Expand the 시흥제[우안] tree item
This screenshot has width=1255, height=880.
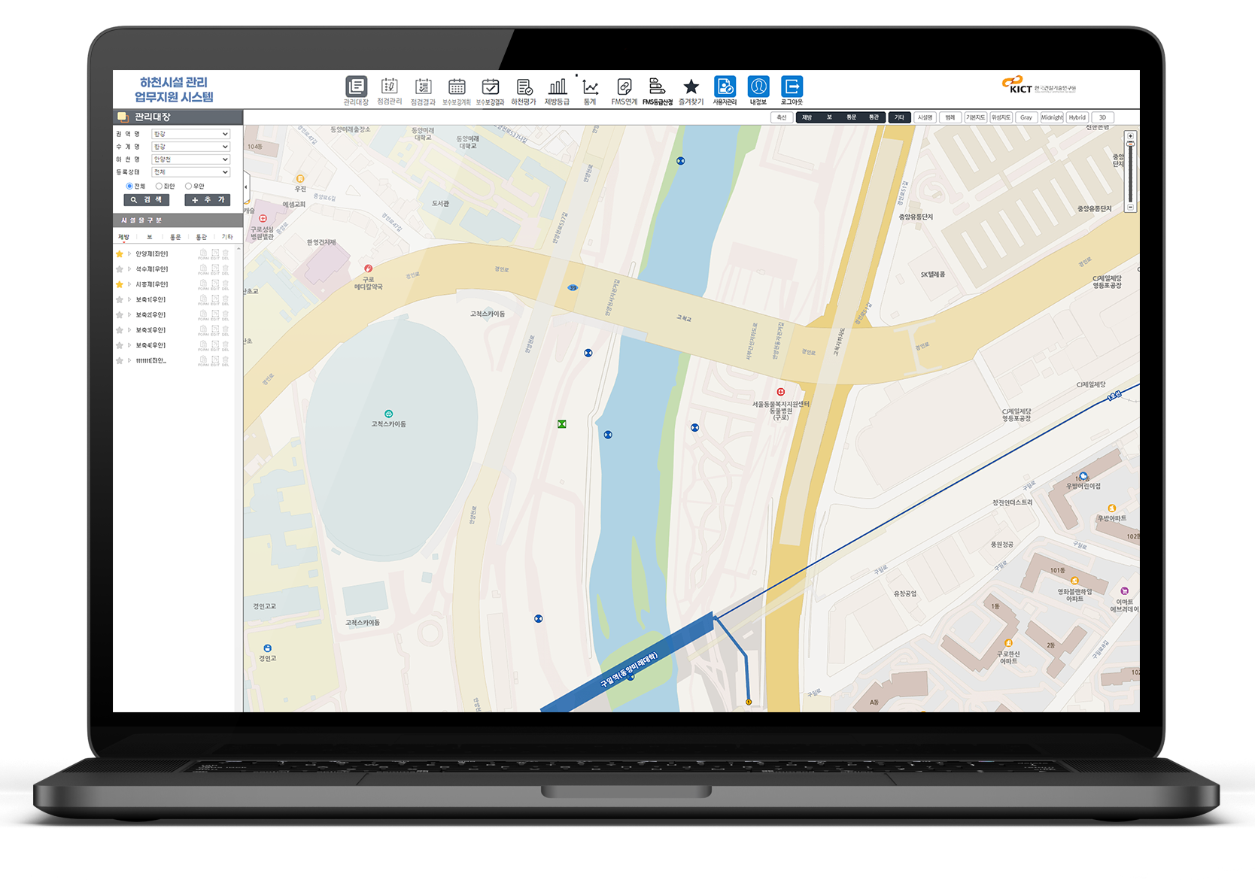click(x=129, y=284)
